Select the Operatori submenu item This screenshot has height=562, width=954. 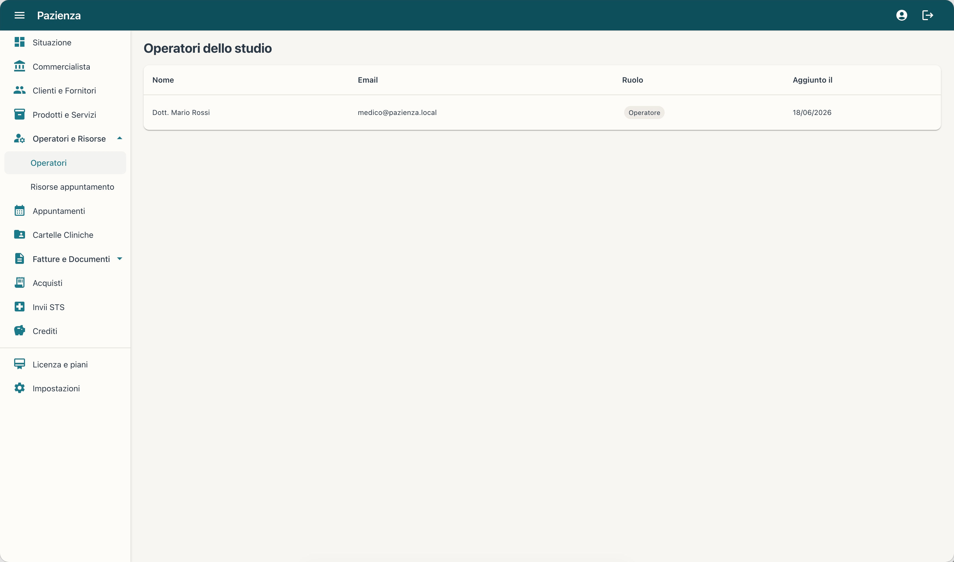point(65,163)
